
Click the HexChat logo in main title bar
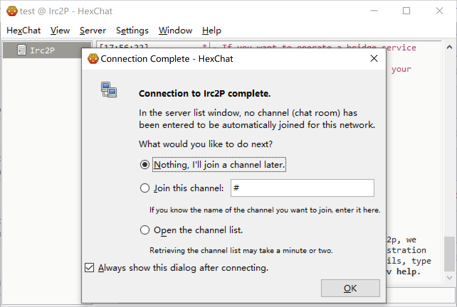(12, 11)
